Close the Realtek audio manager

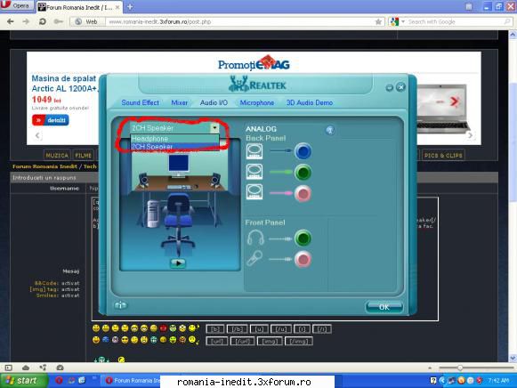(400, 87)
